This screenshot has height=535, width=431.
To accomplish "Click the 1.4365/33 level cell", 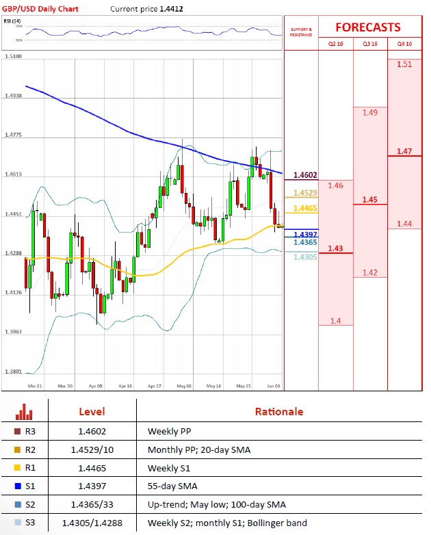I will coord(92,504).
